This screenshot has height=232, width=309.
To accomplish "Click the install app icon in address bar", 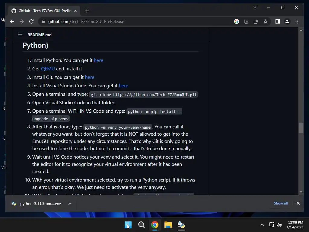I will pos(246,21).
